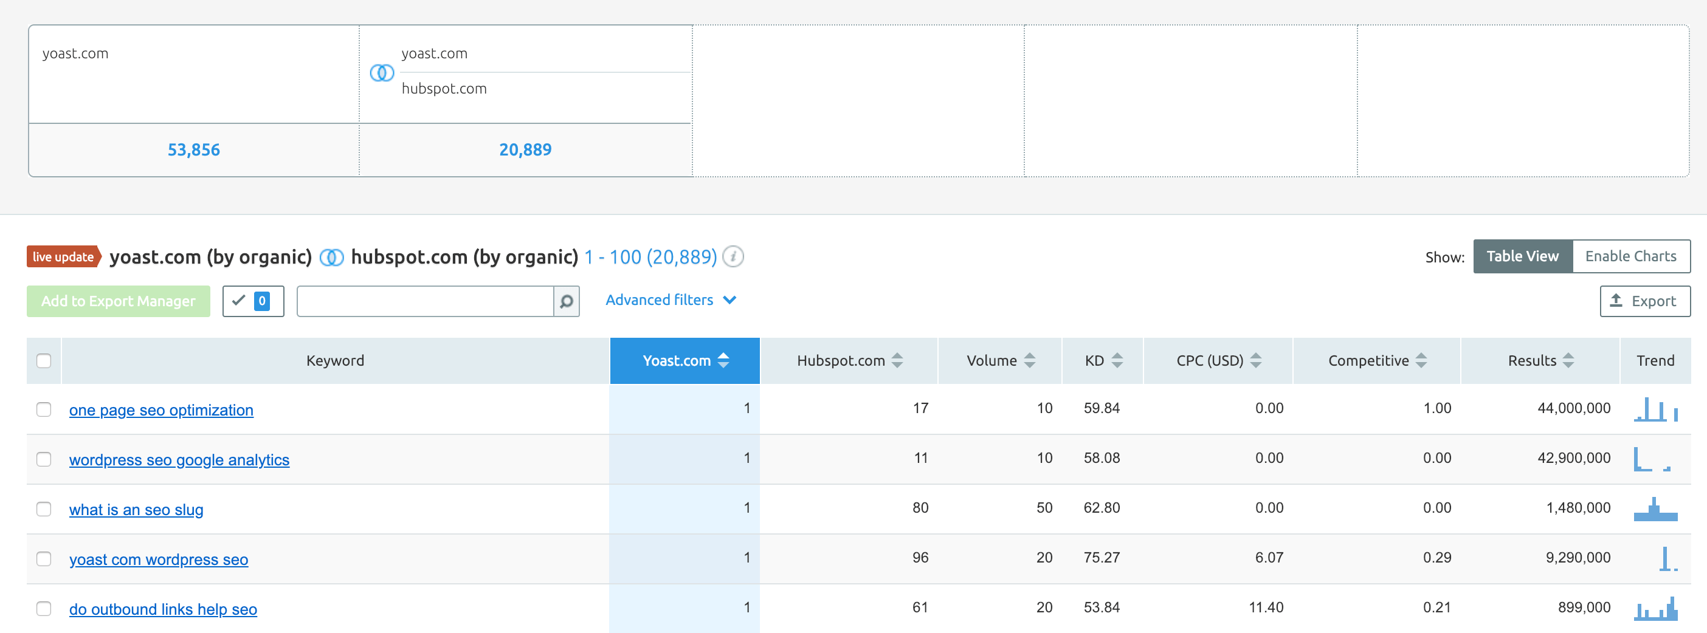Click Hubspot position value 96
1707x633 pixels.
coord(920,558)
